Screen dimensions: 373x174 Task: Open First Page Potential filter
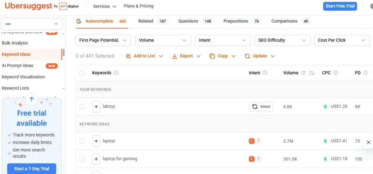[x=103, y=40]
